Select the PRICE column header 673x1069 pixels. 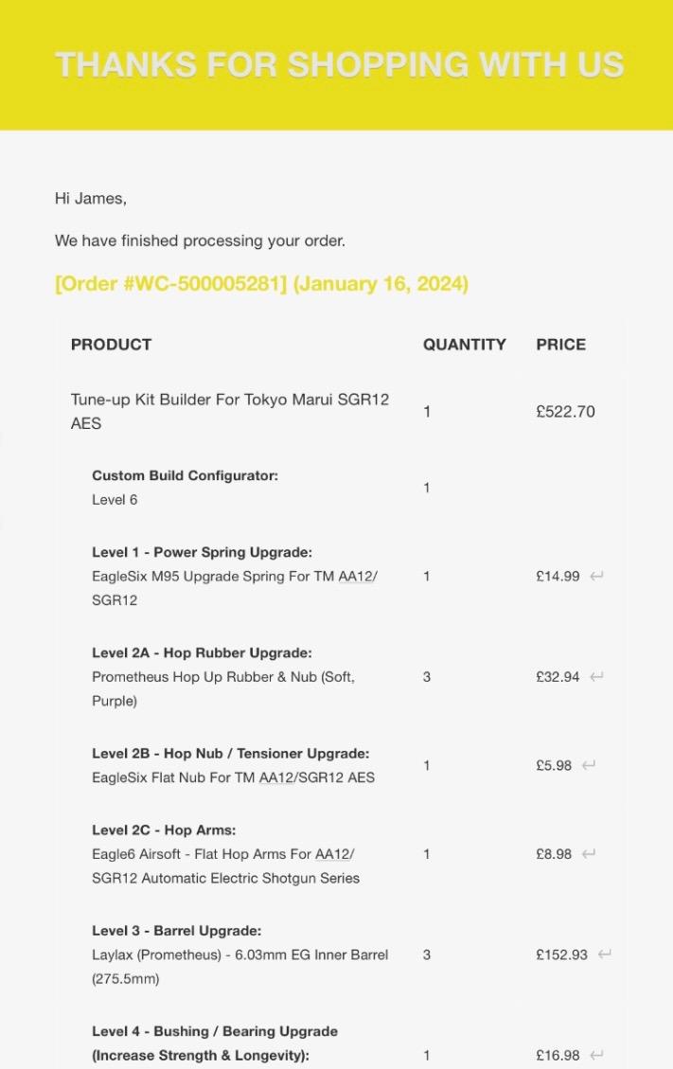[x=560, y=345]
